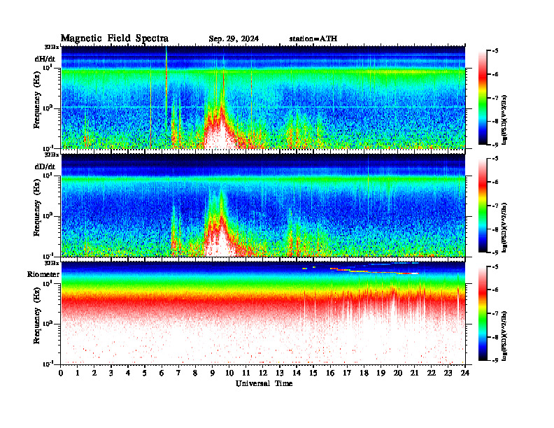This screenshot has width=554, height=428.
Task: Click the "-7" value on dD/dt color bar
Action: pos(495,206)
